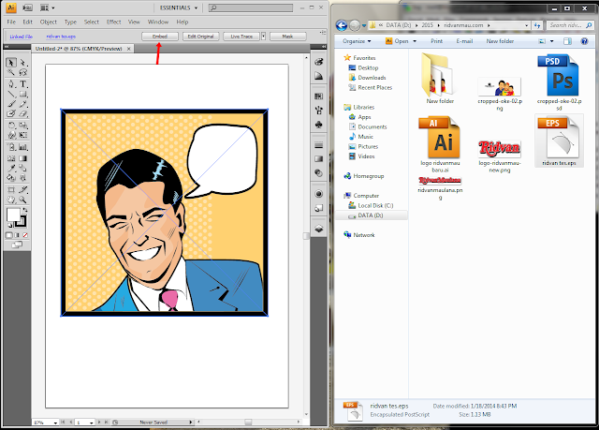This screenshot has width=599, height=430.
Task: Open the Brushes panel icon
Action: [x=318, y=111]
